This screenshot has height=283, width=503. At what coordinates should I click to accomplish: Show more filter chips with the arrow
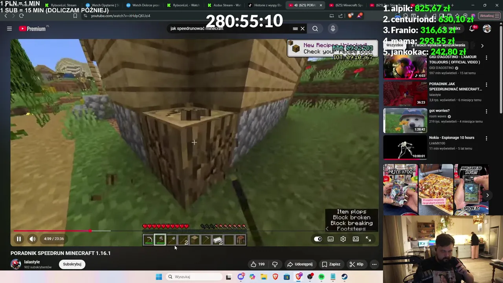(482, 46)
